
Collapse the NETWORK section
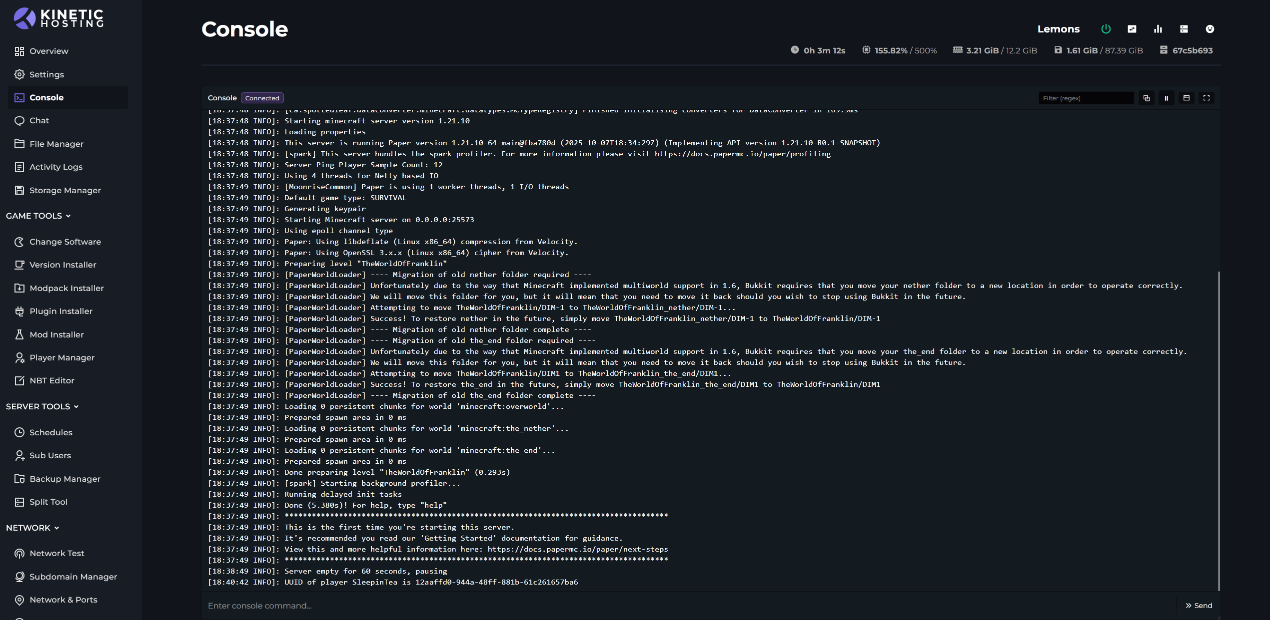click(x=32, y=528)
